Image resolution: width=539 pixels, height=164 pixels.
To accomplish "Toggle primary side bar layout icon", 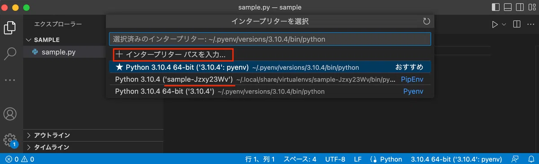I will (496, 7).
